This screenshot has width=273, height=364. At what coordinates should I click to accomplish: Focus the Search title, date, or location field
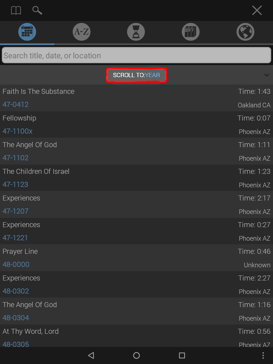136,55
